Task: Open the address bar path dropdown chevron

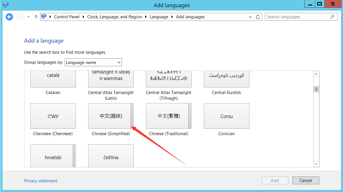Action: [250, 17]
